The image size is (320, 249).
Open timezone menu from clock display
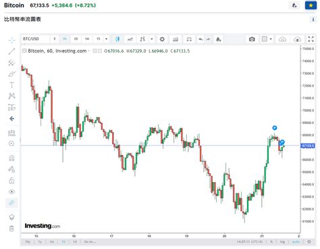coord(250,242)
